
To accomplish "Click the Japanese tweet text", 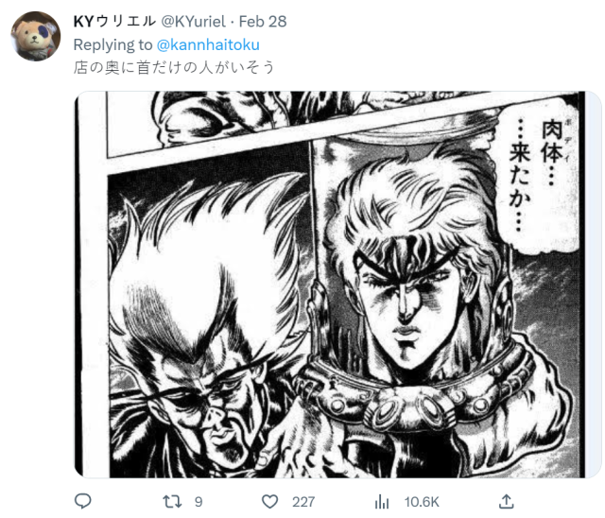I will pyautogui.click(x=174, y=67).
